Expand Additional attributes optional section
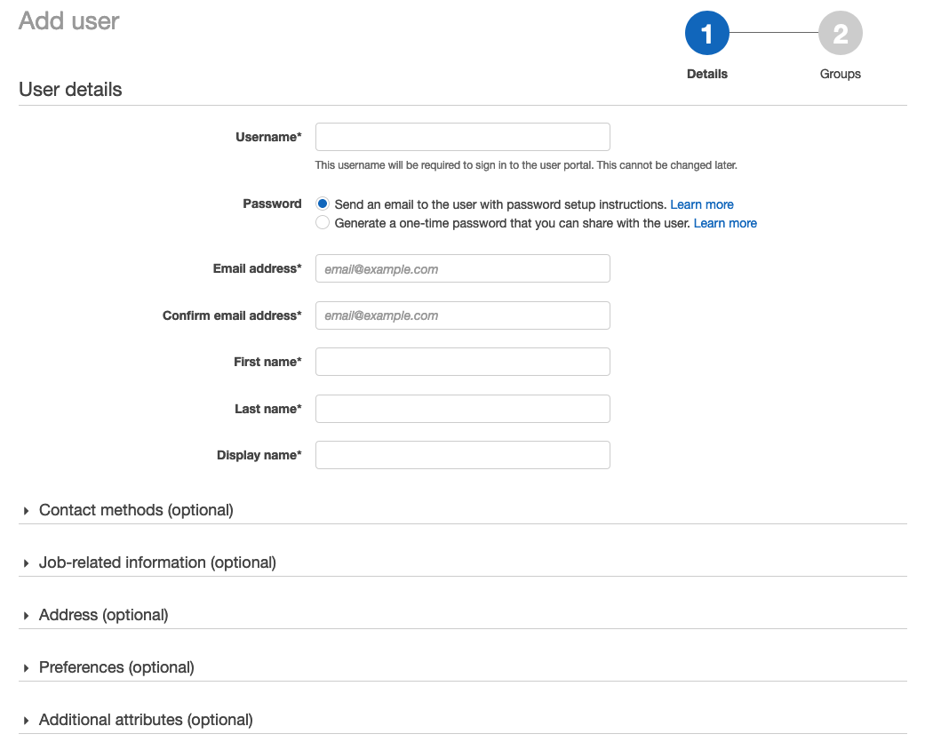 click(x=146, y=720)
